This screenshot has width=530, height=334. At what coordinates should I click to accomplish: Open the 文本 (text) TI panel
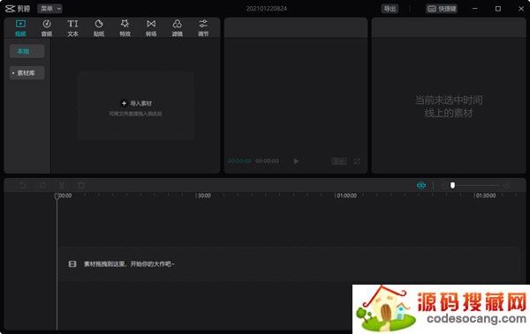coord(72,27)
